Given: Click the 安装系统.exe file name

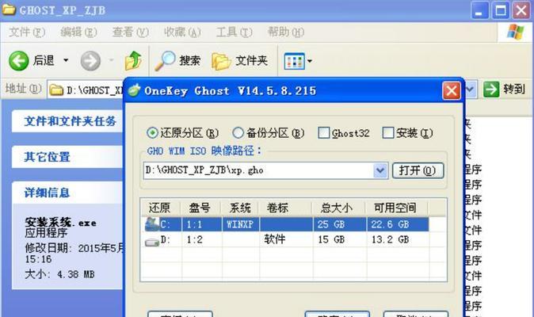Looking at the screenshot, I should pos(61,223).
